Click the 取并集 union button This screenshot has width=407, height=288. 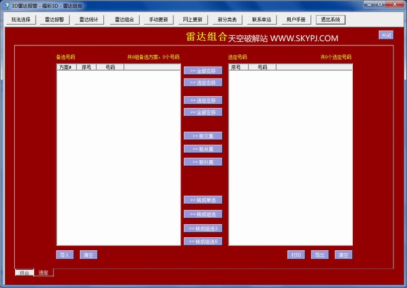[x=203, y=149]
